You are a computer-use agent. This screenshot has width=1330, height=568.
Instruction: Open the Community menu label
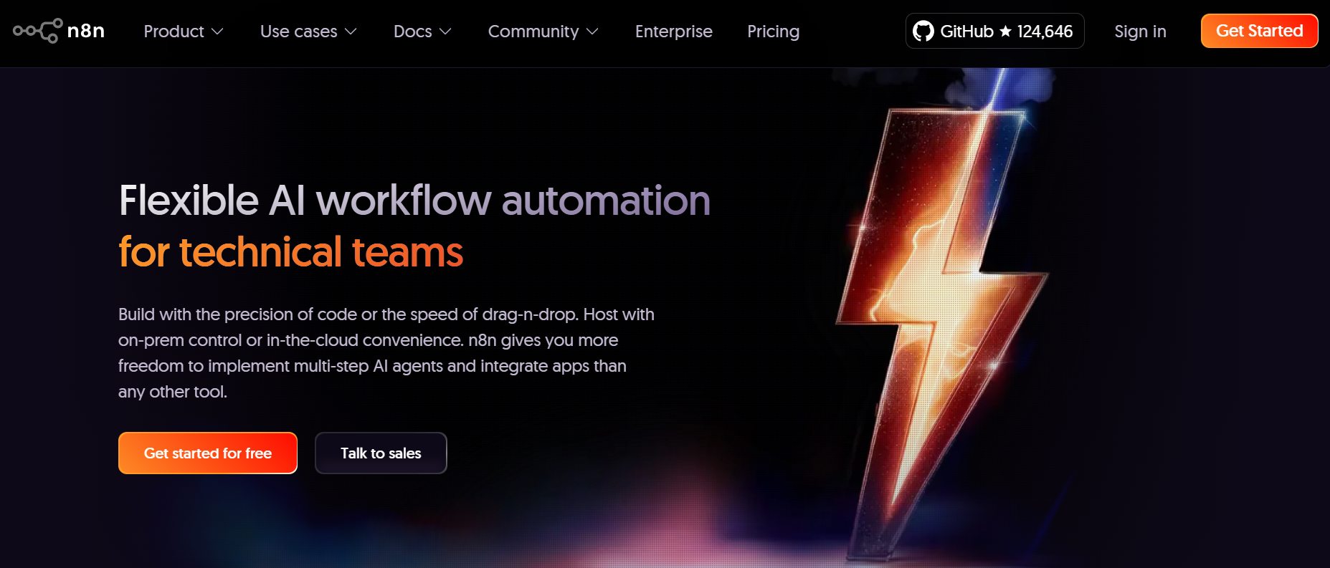533,32
